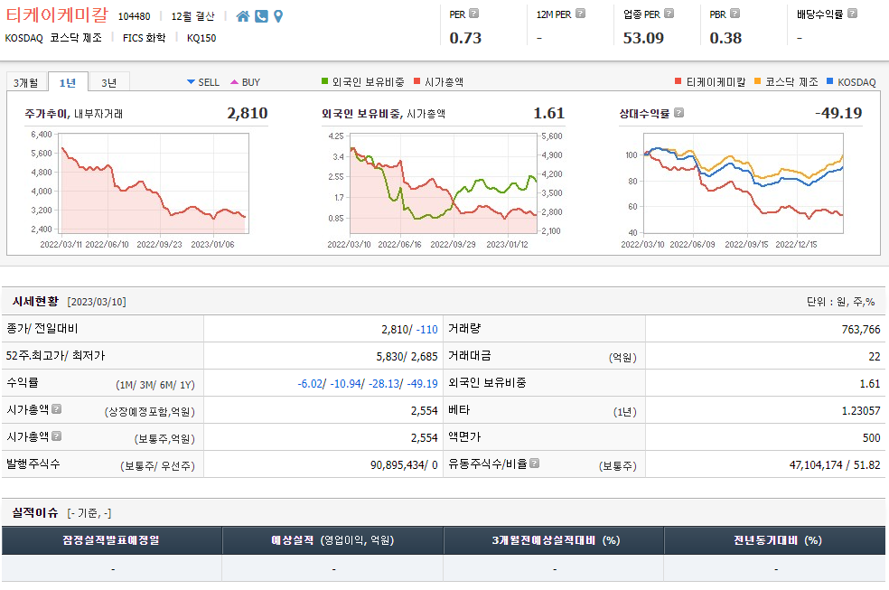889x590 pixels.
Task: Click the 전년동기대비 (%) column header
Action: [775, 540]
